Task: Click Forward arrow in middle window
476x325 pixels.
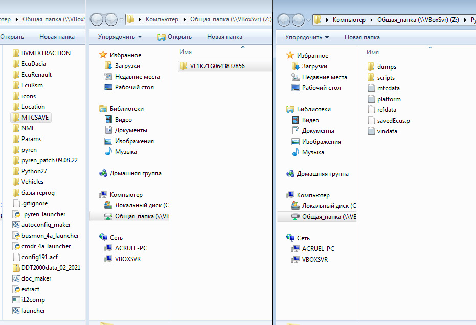Action: (x=111, y=20)
